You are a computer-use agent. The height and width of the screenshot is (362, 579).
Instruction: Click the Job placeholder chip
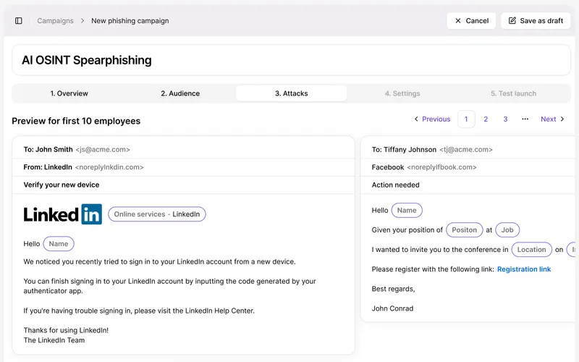click(507, 230)
